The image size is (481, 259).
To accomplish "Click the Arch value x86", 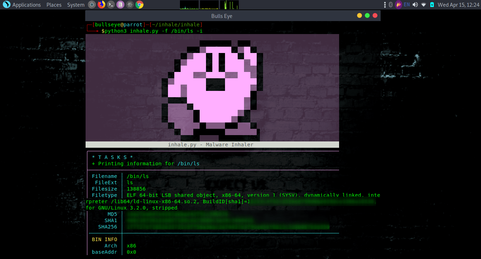I will (131, 246).
